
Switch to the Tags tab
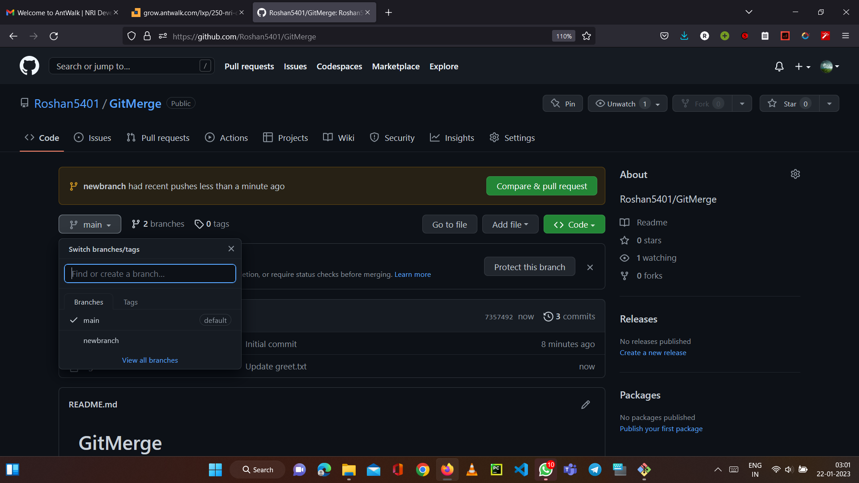pos(130,302)
